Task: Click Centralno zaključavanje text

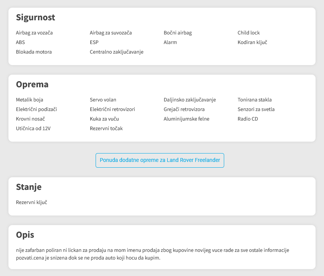Action: (117, 52)
